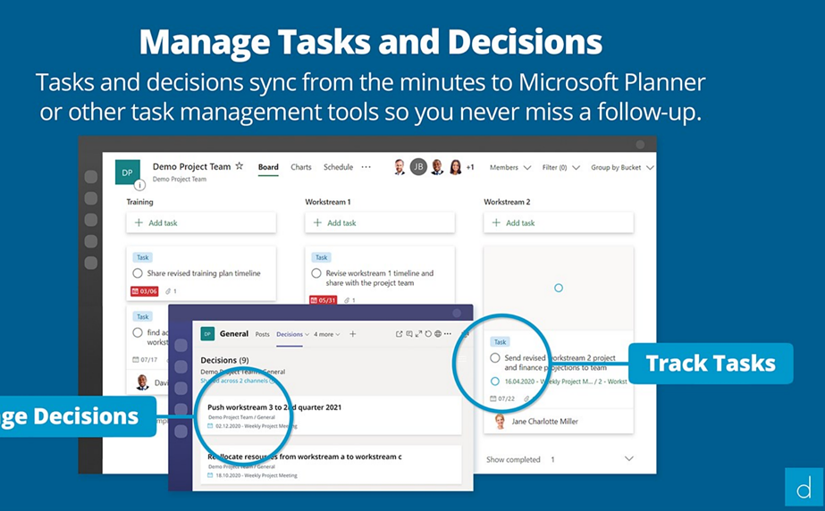Add task in the Workstream 1 bucket
The width and height of the screenshot is (825, 511).
379,223
